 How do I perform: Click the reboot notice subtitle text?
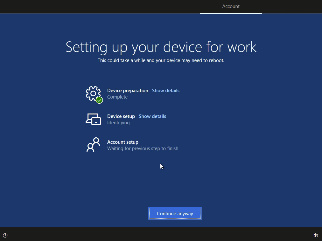pyautogui.click(x=161, y=60)
